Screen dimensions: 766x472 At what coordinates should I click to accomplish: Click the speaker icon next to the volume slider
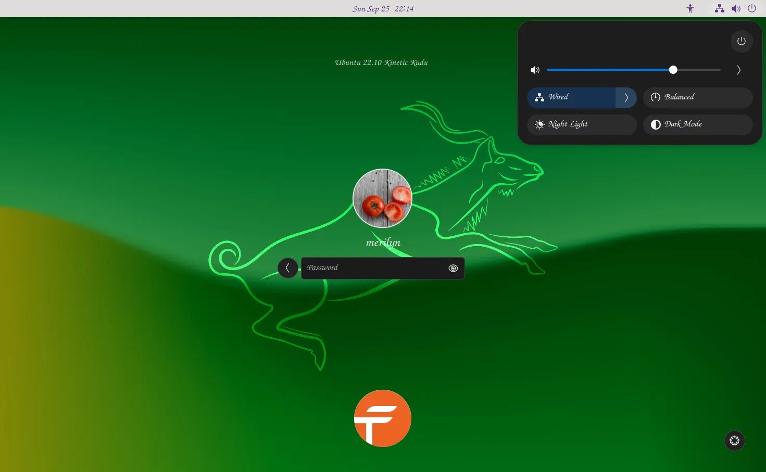coord(535,70)
